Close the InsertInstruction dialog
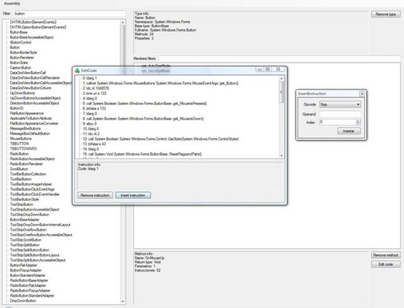The height and width of the screenshot is (308, 404). 362,94
